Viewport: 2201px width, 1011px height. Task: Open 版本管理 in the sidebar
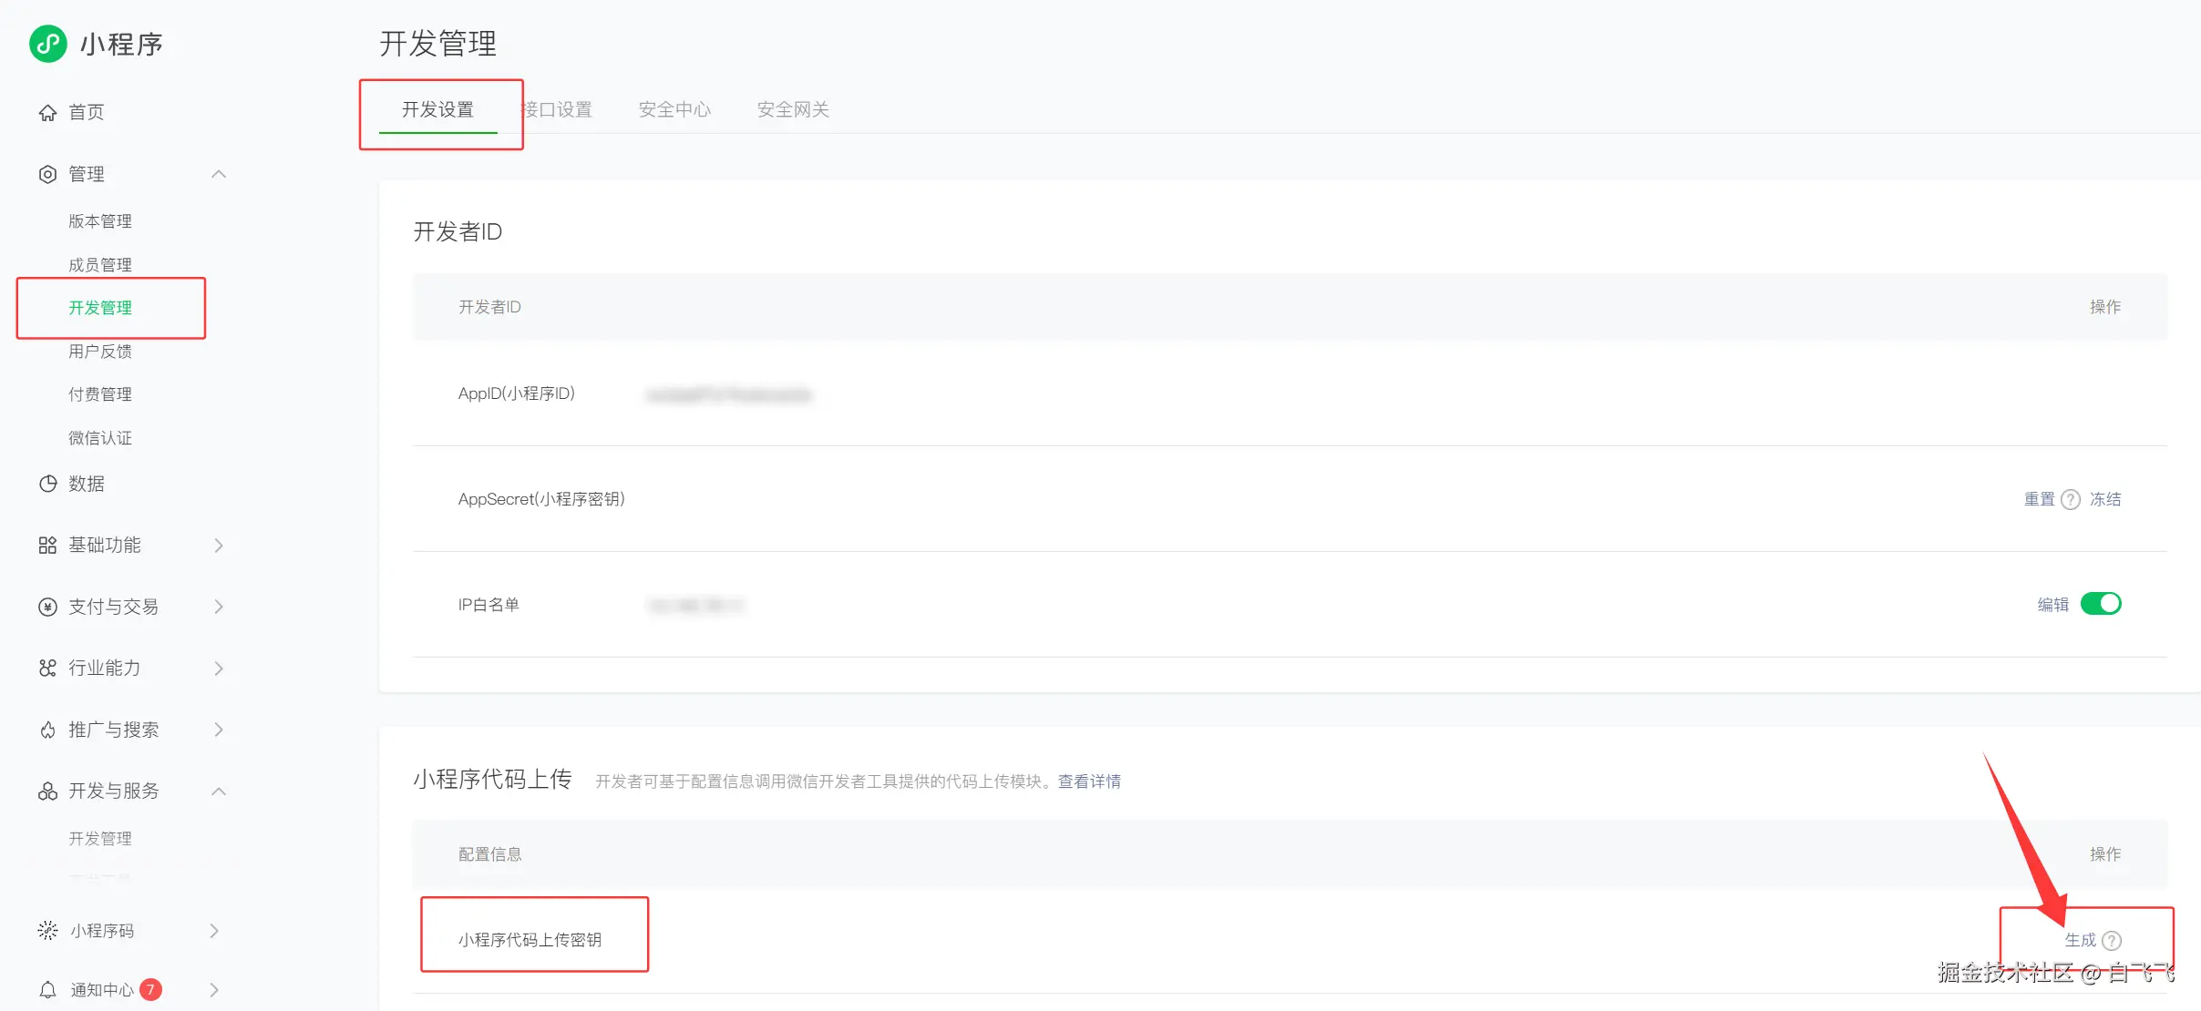tap(100, 221)
